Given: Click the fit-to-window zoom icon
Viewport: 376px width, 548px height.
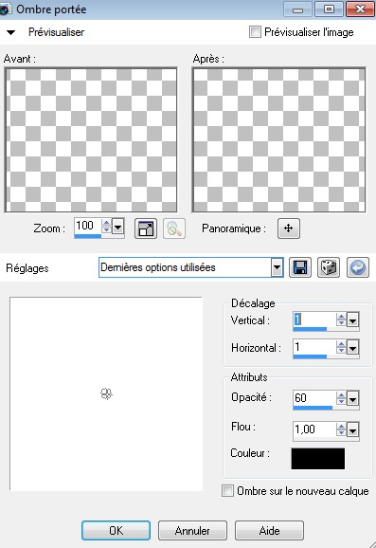Looking at the screenshot, I should pos(146,228).
